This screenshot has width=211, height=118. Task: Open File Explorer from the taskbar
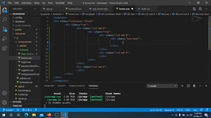tap(34, 115)
